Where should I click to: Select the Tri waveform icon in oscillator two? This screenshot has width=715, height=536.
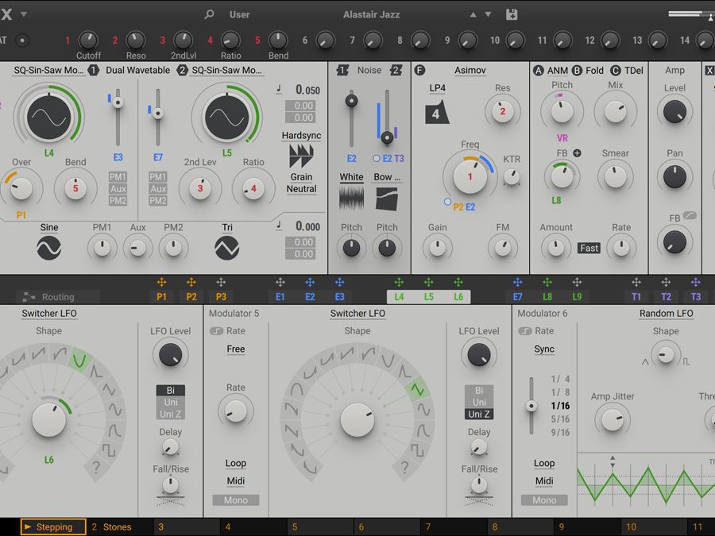tap(227, 249)
